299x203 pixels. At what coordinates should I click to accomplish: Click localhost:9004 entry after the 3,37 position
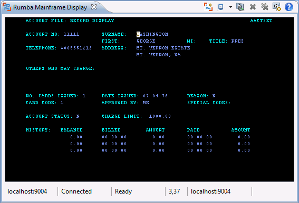211,191
